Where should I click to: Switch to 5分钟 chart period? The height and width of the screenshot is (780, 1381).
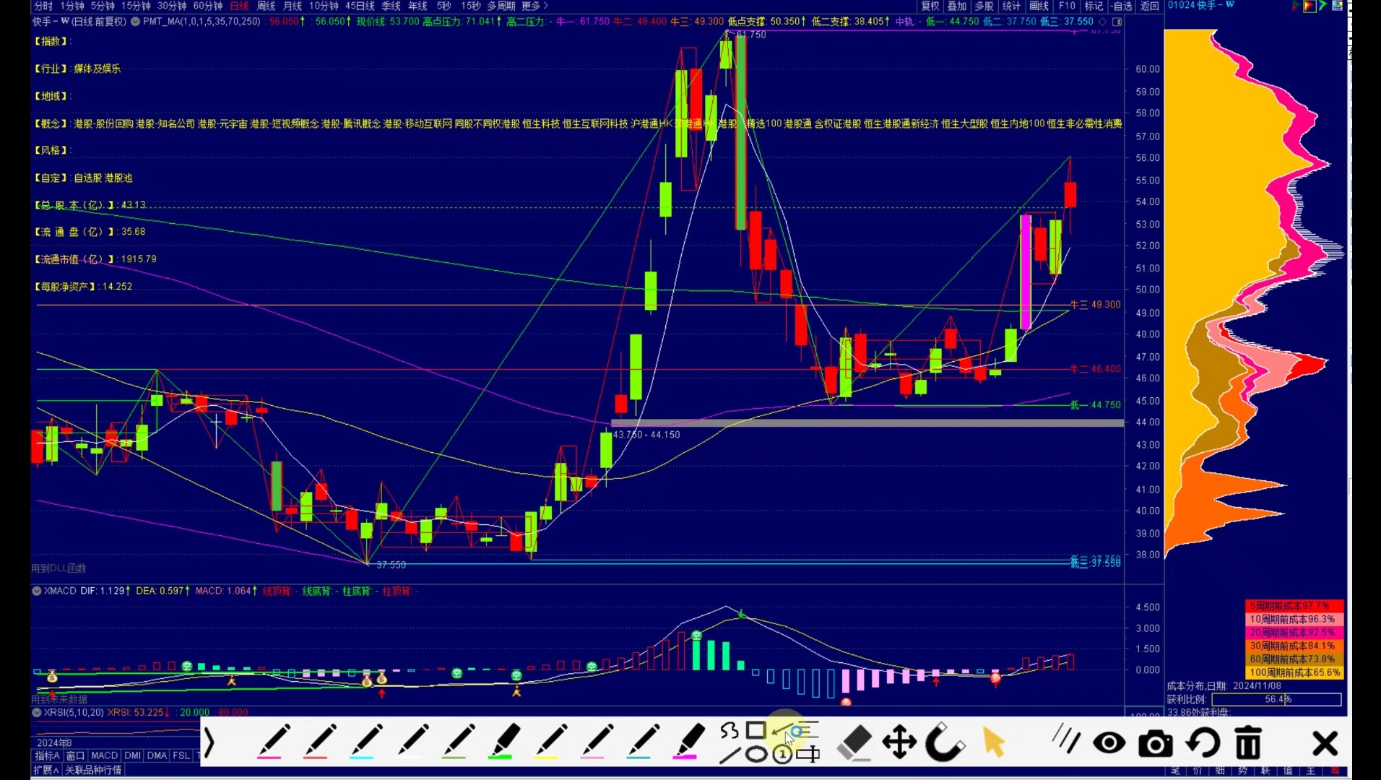click(103, 6)
